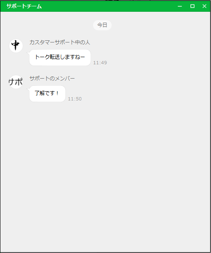This screenshot has height=253, width=211.
Task: Maximize the サポートチーム chat window
Action: coord(192,6)
